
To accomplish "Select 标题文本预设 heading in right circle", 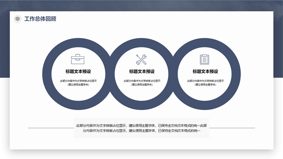I will (x=205, y=71).
